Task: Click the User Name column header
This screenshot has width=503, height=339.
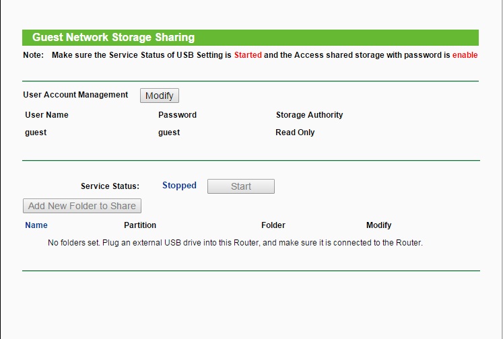Action: [x=46, y=115]
